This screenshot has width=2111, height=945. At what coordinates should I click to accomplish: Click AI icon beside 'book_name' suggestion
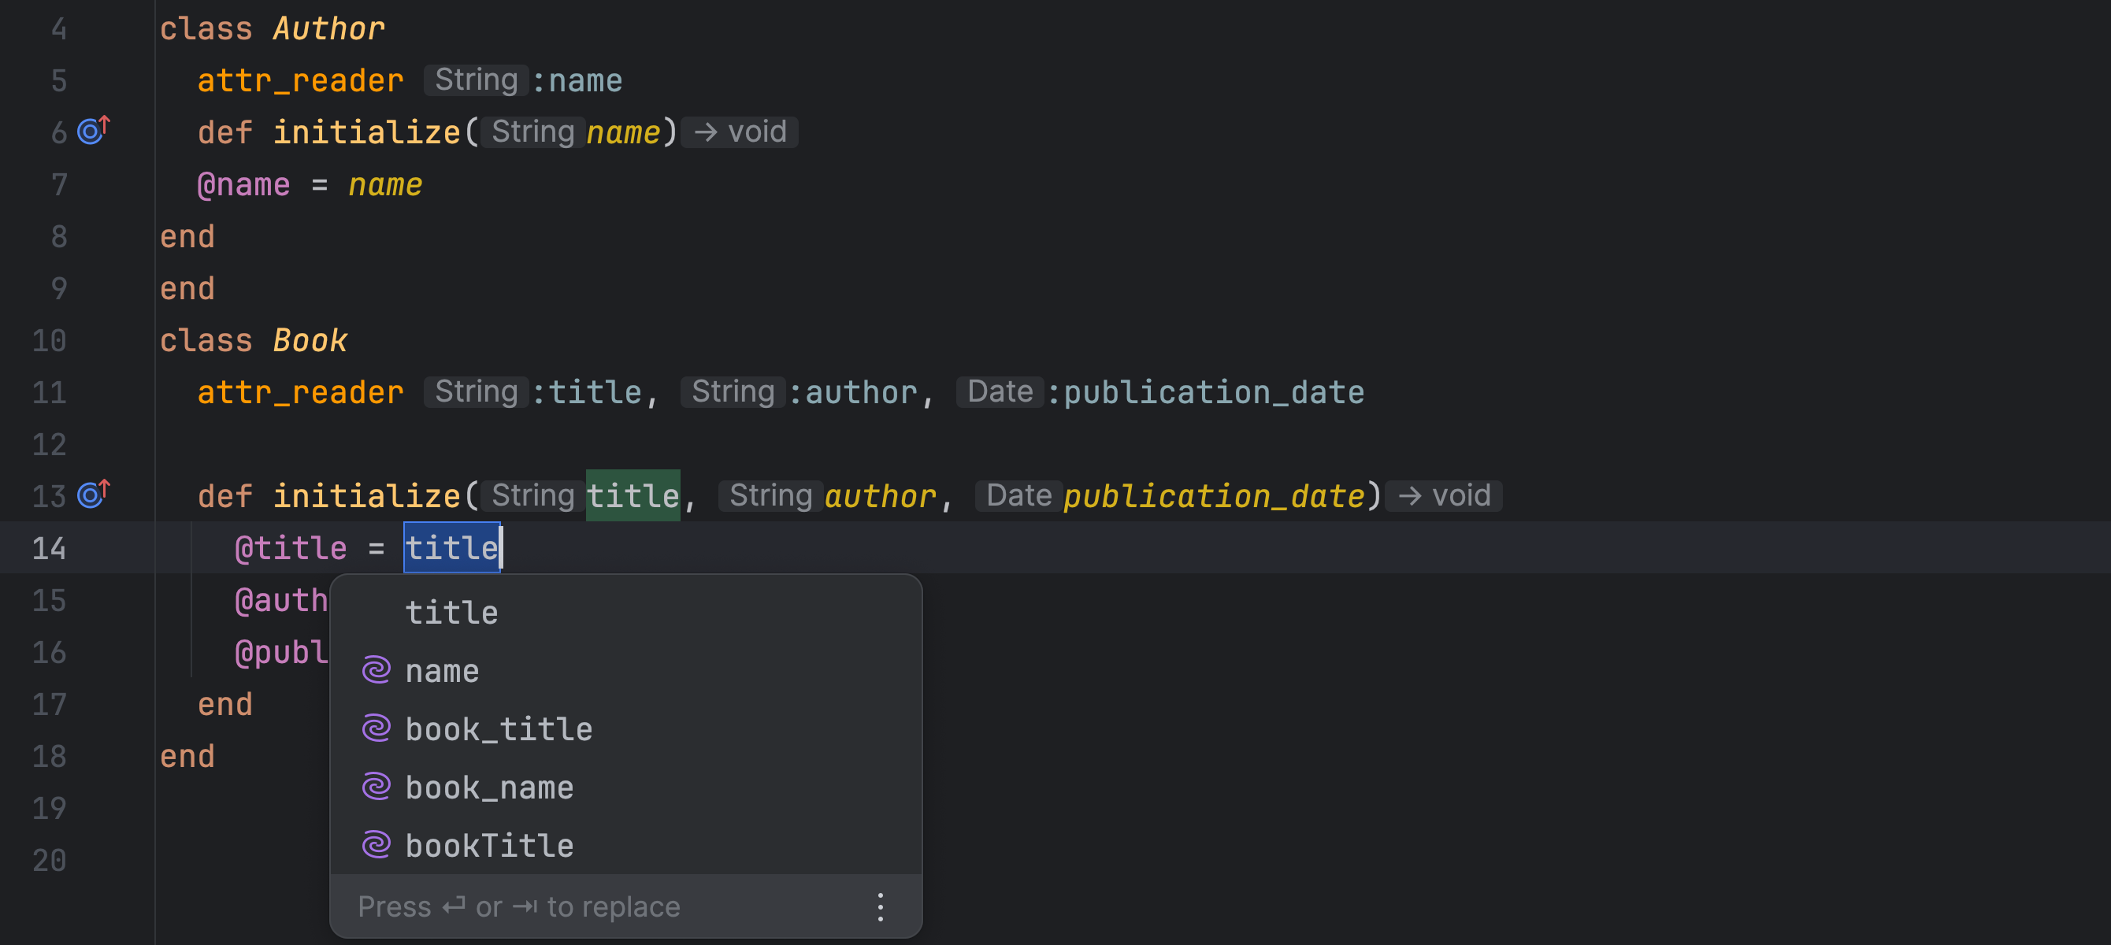click(x=377, y=787)
